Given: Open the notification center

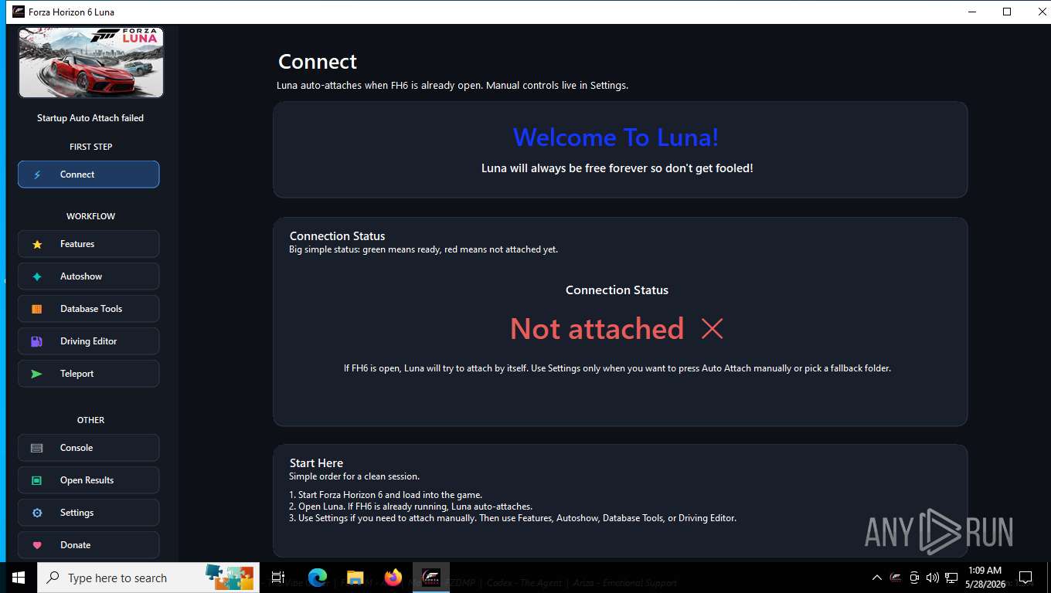Looking at the screenshot, I should click(1025, 578).
